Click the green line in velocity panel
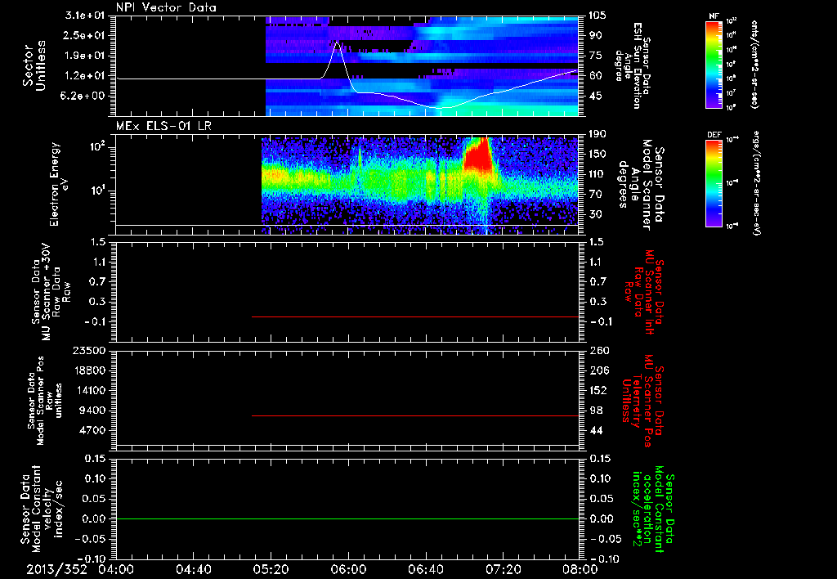Screen dimensions: 837x579 coord(347,518)
